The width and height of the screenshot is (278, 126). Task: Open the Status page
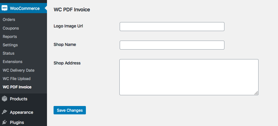[x=9, y=53]
